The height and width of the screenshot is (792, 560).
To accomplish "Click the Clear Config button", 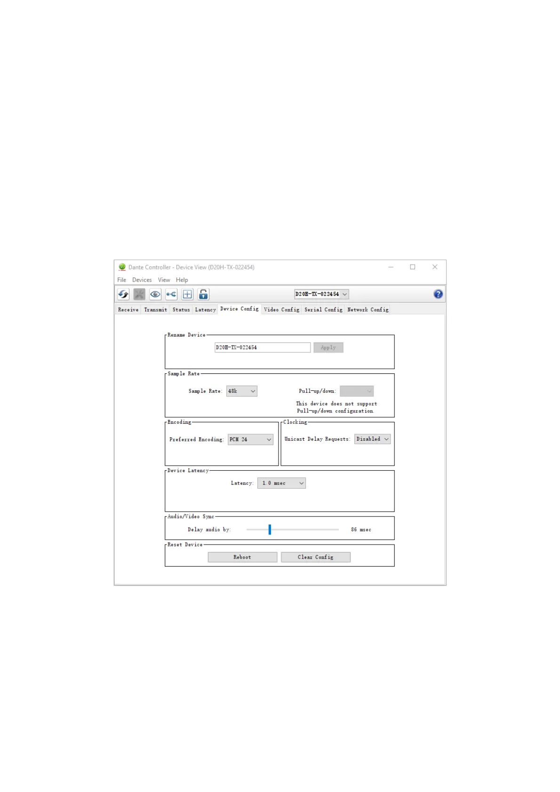I will coord(316,557).
